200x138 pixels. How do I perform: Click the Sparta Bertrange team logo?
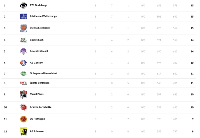[x=23, y=83]
